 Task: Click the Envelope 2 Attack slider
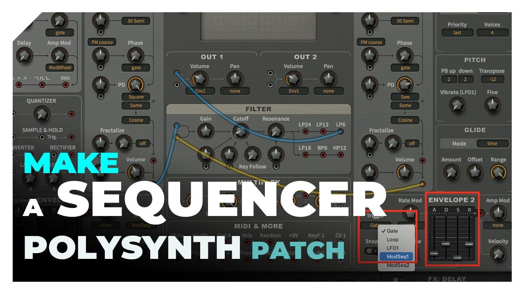(x=434, y=254)
